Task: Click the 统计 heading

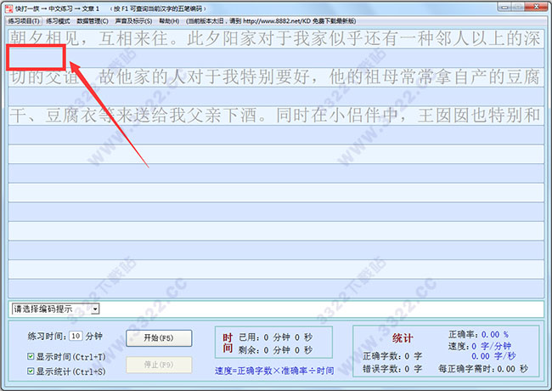Action: click(403, 338)
